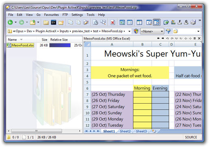
Task: Click the create new folder icon
Action: (61, 22)
